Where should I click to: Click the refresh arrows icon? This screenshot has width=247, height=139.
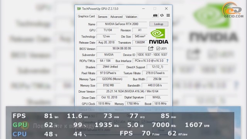162,15
